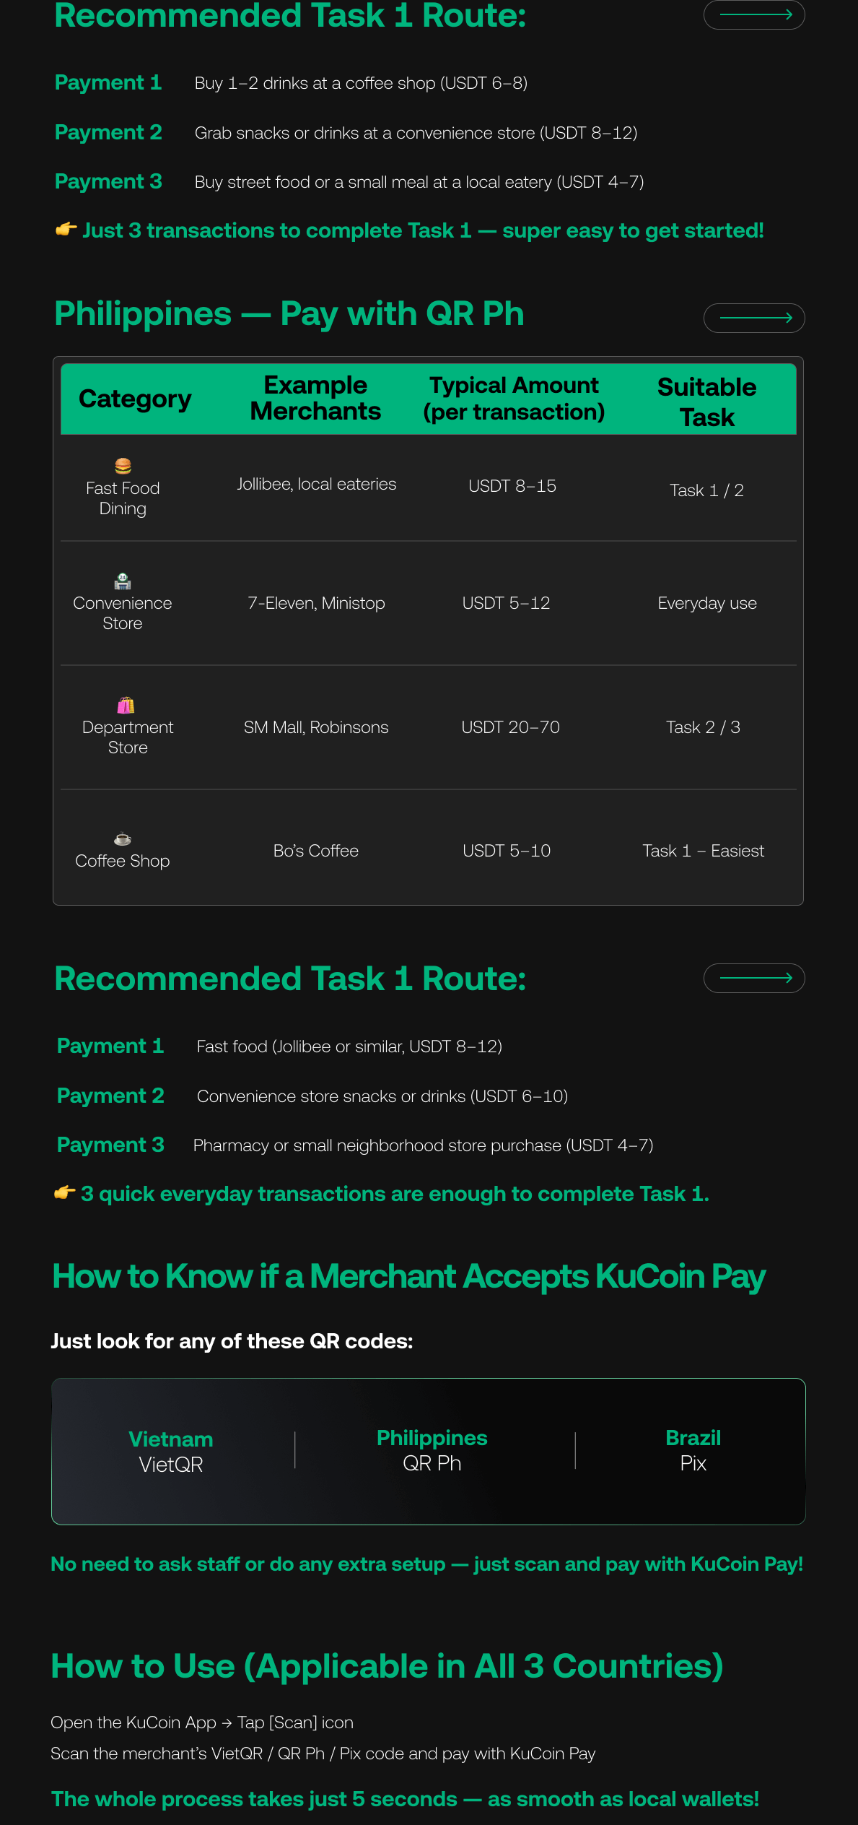The width and height of the screenshot is (858, 1825).
Task: Click the burger icon above Fast Food Dining
Action: 123,466
